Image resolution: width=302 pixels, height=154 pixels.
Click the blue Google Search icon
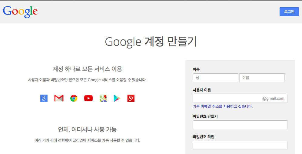44,98
